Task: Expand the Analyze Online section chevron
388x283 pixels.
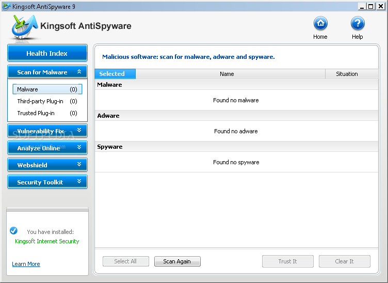Action: [x=79, y=147]
